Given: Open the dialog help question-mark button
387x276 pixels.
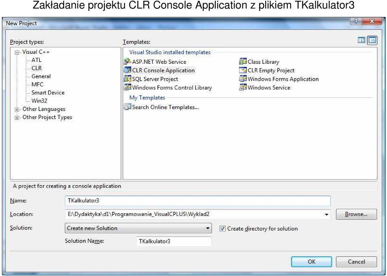Looking at the screenshot, I should point(356,21).
